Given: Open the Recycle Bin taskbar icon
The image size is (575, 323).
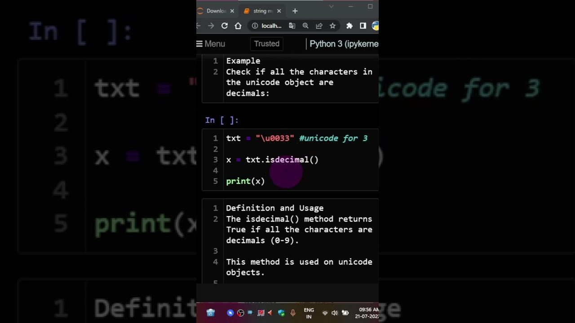Looking at the screenshot, I should pyautogui.click(x=210, y=313).
